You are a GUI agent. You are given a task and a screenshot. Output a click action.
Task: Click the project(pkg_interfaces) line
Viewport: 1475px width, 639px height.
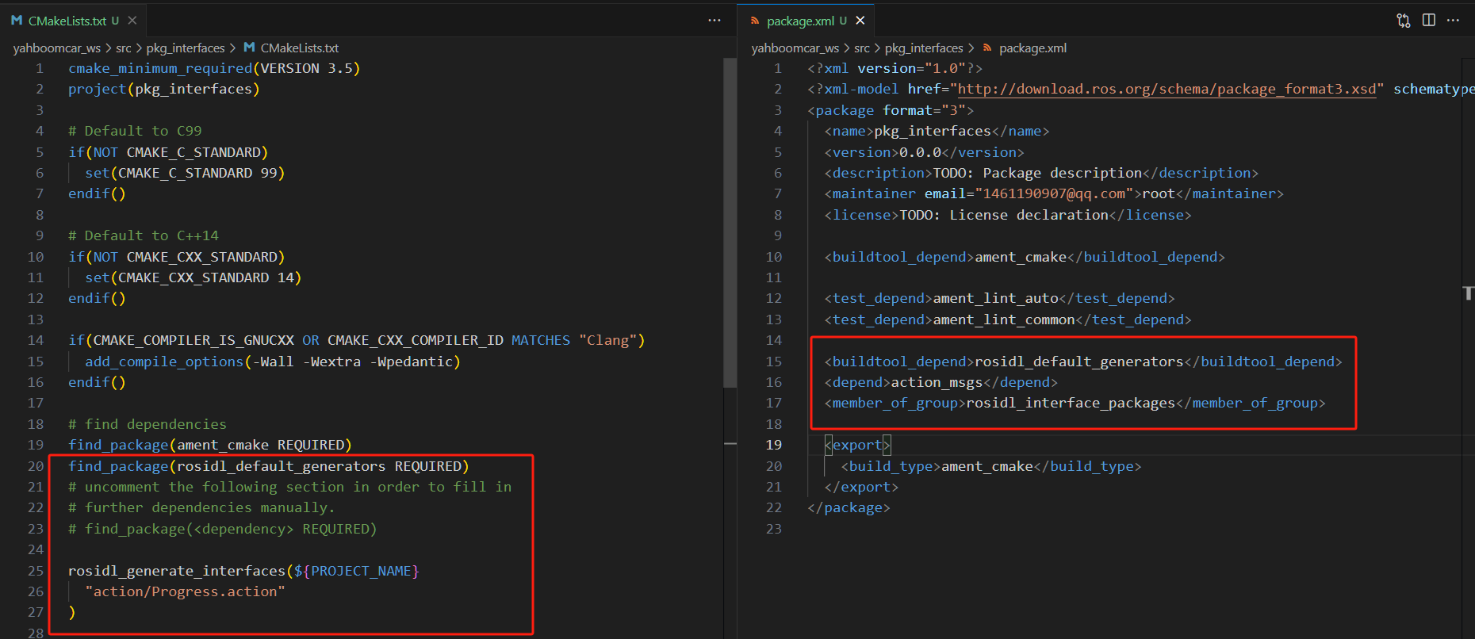[x=164, y=89]
